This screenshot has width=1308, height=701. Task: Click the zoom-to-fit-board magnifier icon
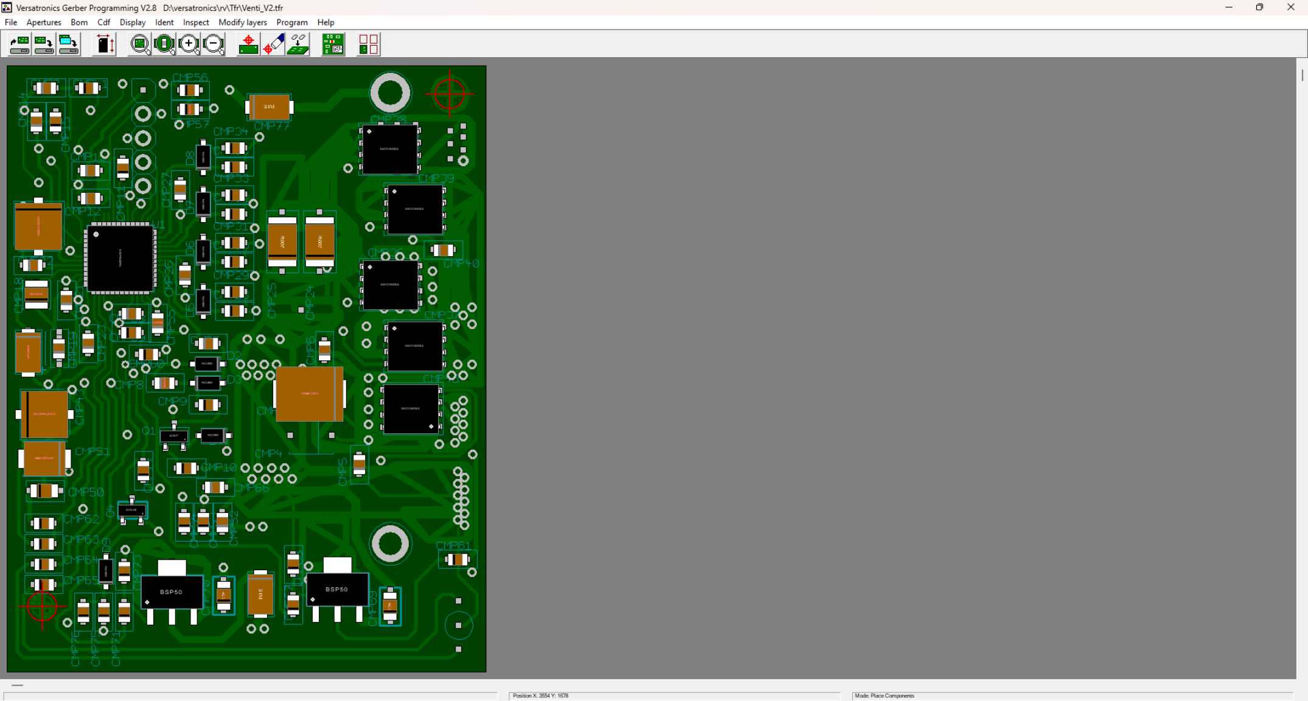140,44
